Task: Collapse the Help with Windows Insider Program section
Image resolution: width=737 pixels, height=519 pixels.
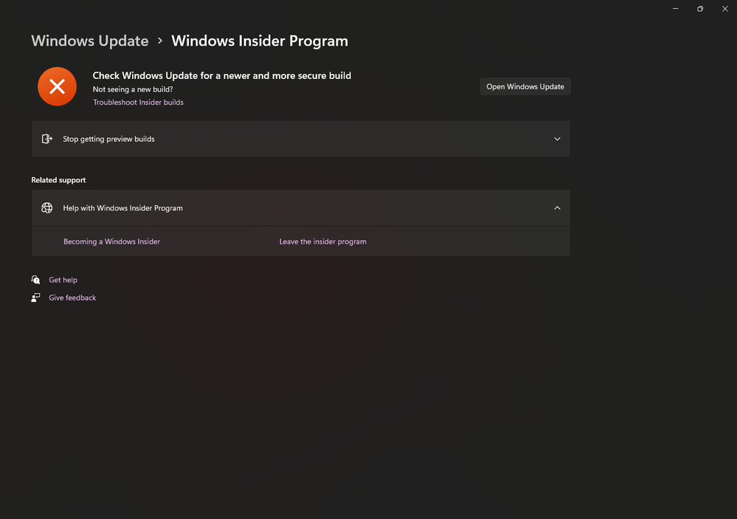Action: (x=300, y=207)
